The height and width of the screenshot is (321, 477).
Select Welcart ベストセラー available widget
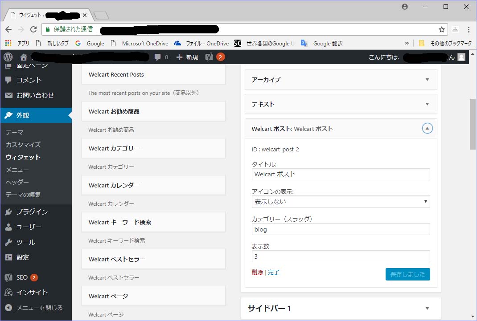tap(154, 259)
